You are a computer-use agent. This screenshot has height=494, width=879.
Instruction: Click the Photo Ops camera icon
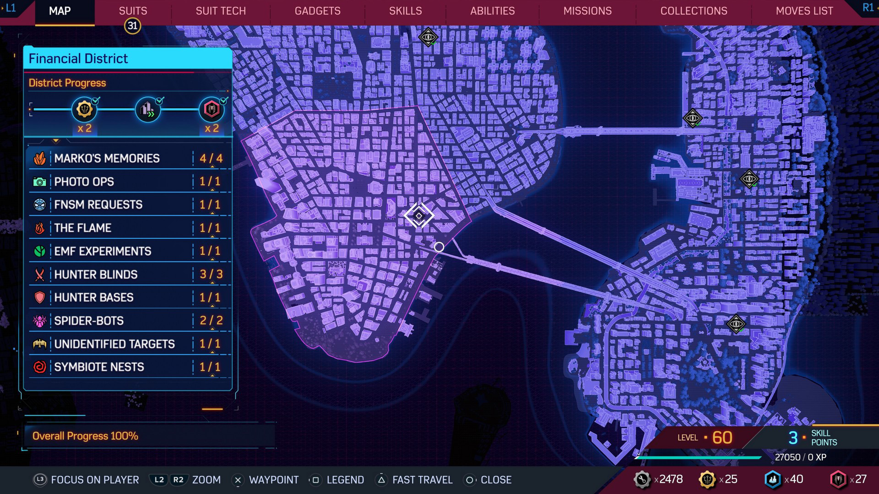[40, 181]
